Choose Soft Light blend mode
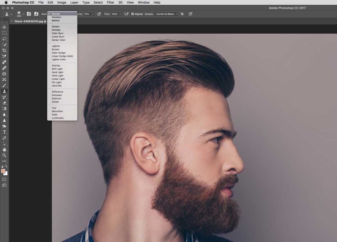This screenshot has height=242, width=337. [x=62, y=69]
